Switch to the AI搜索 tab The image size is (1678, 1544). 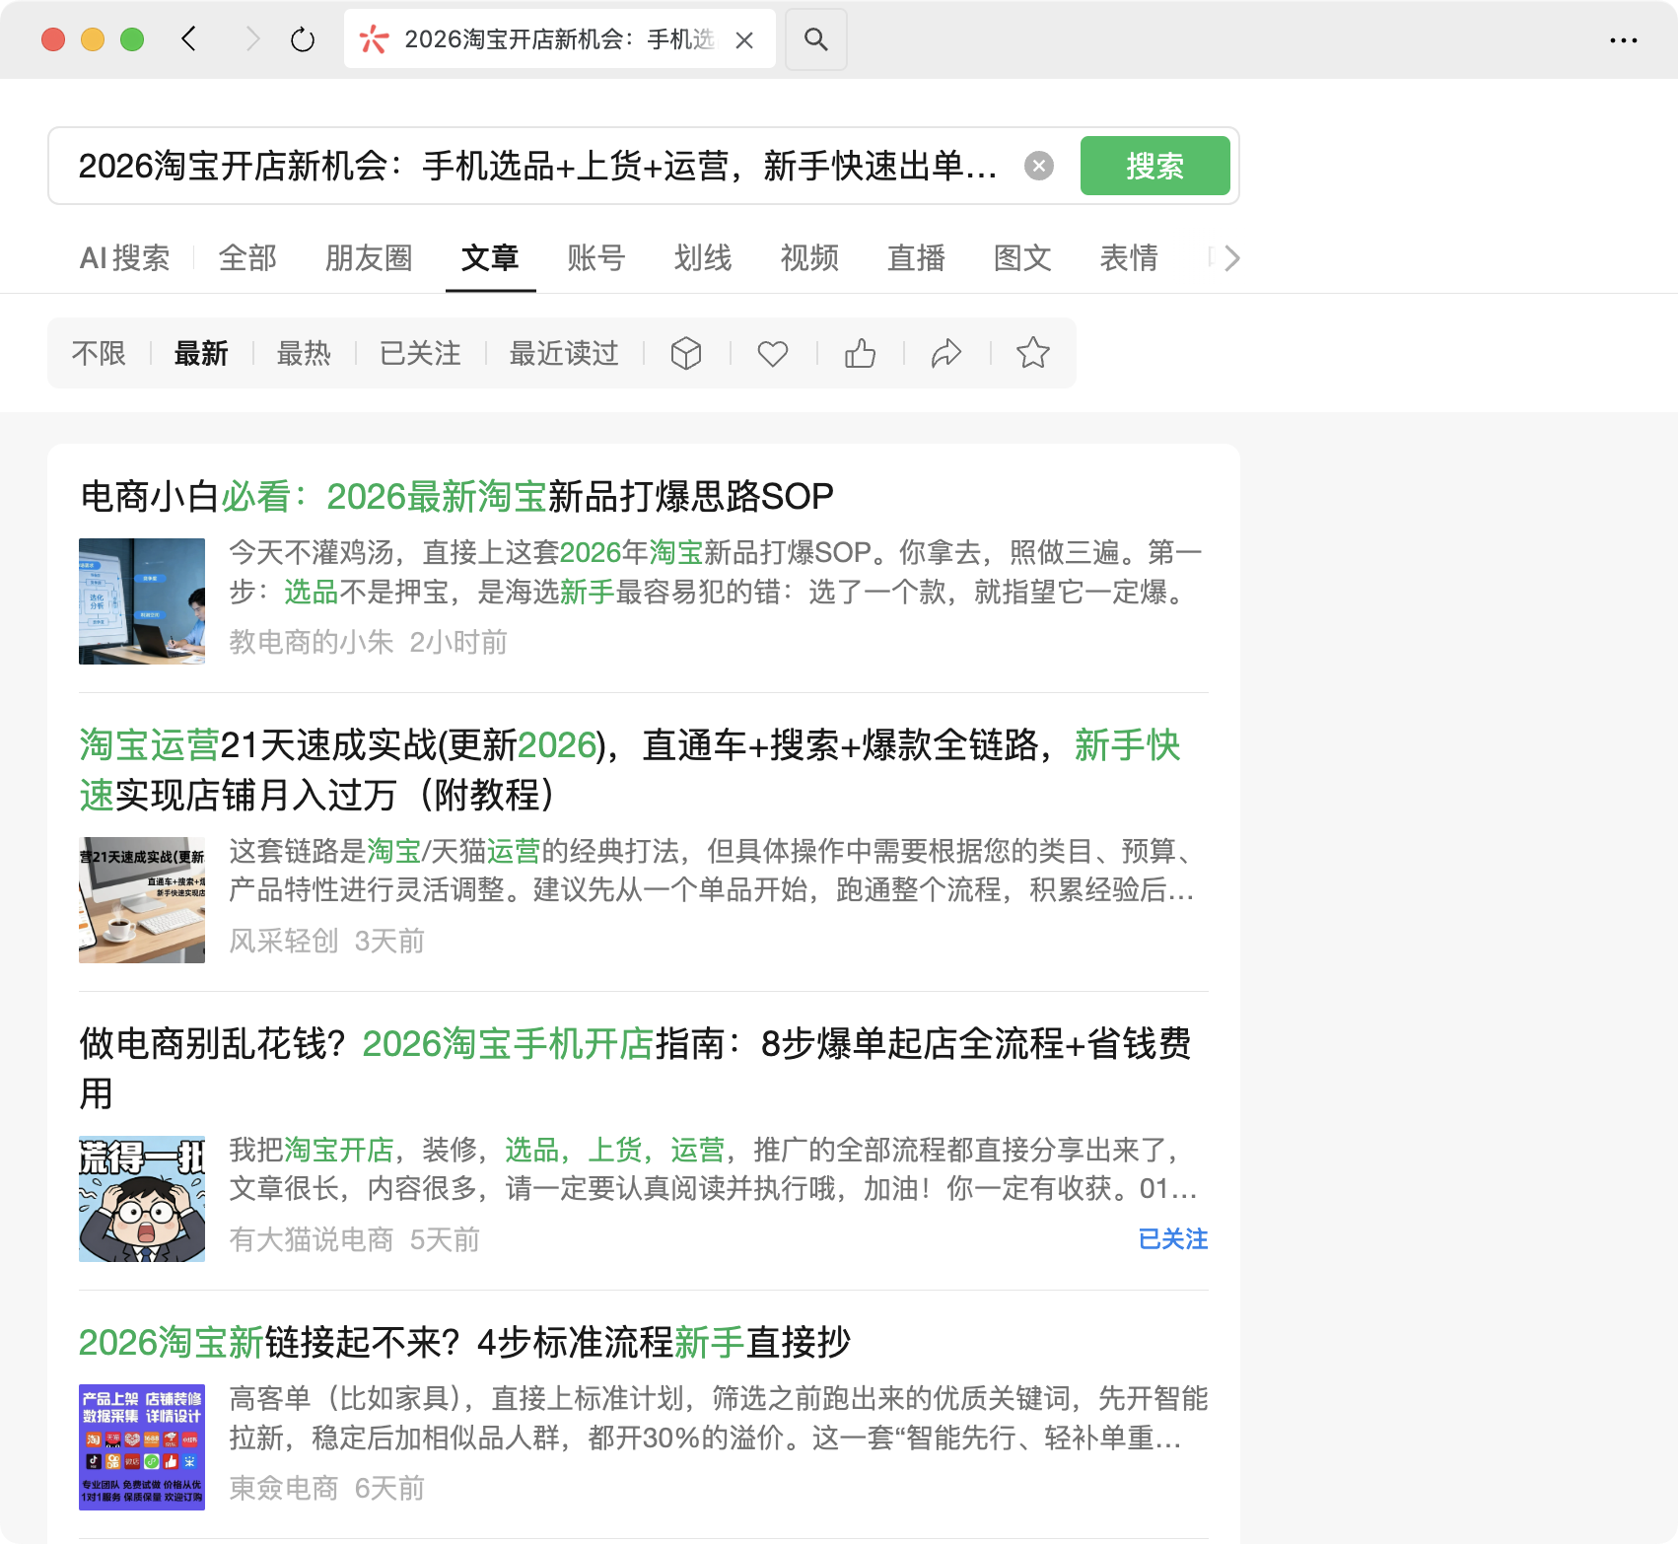coord(124,258)
